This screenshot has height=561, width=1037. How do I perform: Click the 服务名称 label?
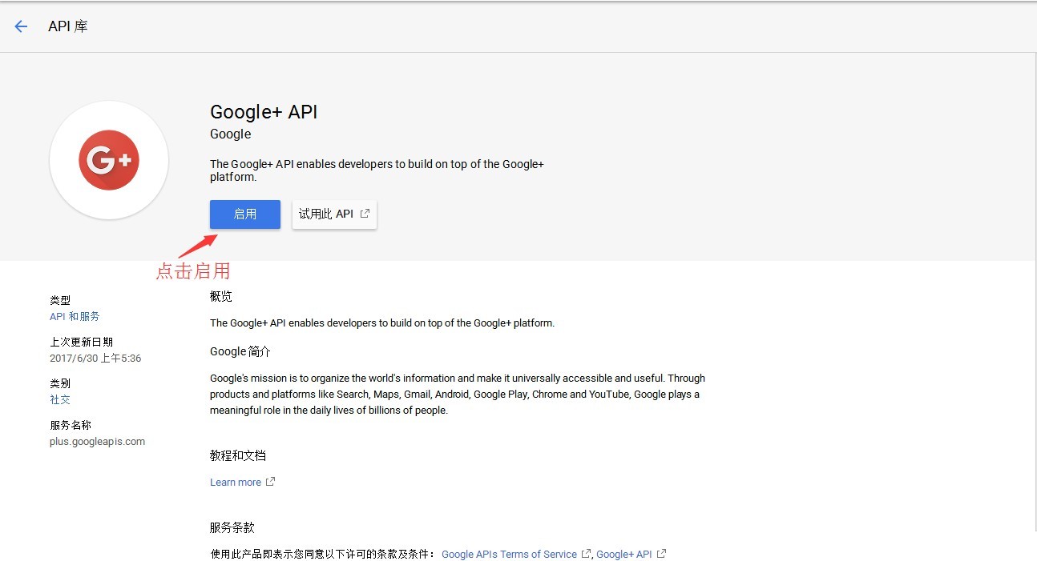tap(71, 426)
